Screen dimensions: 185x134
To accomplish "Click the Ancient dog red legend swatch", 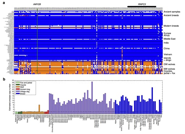I will 18,89.
